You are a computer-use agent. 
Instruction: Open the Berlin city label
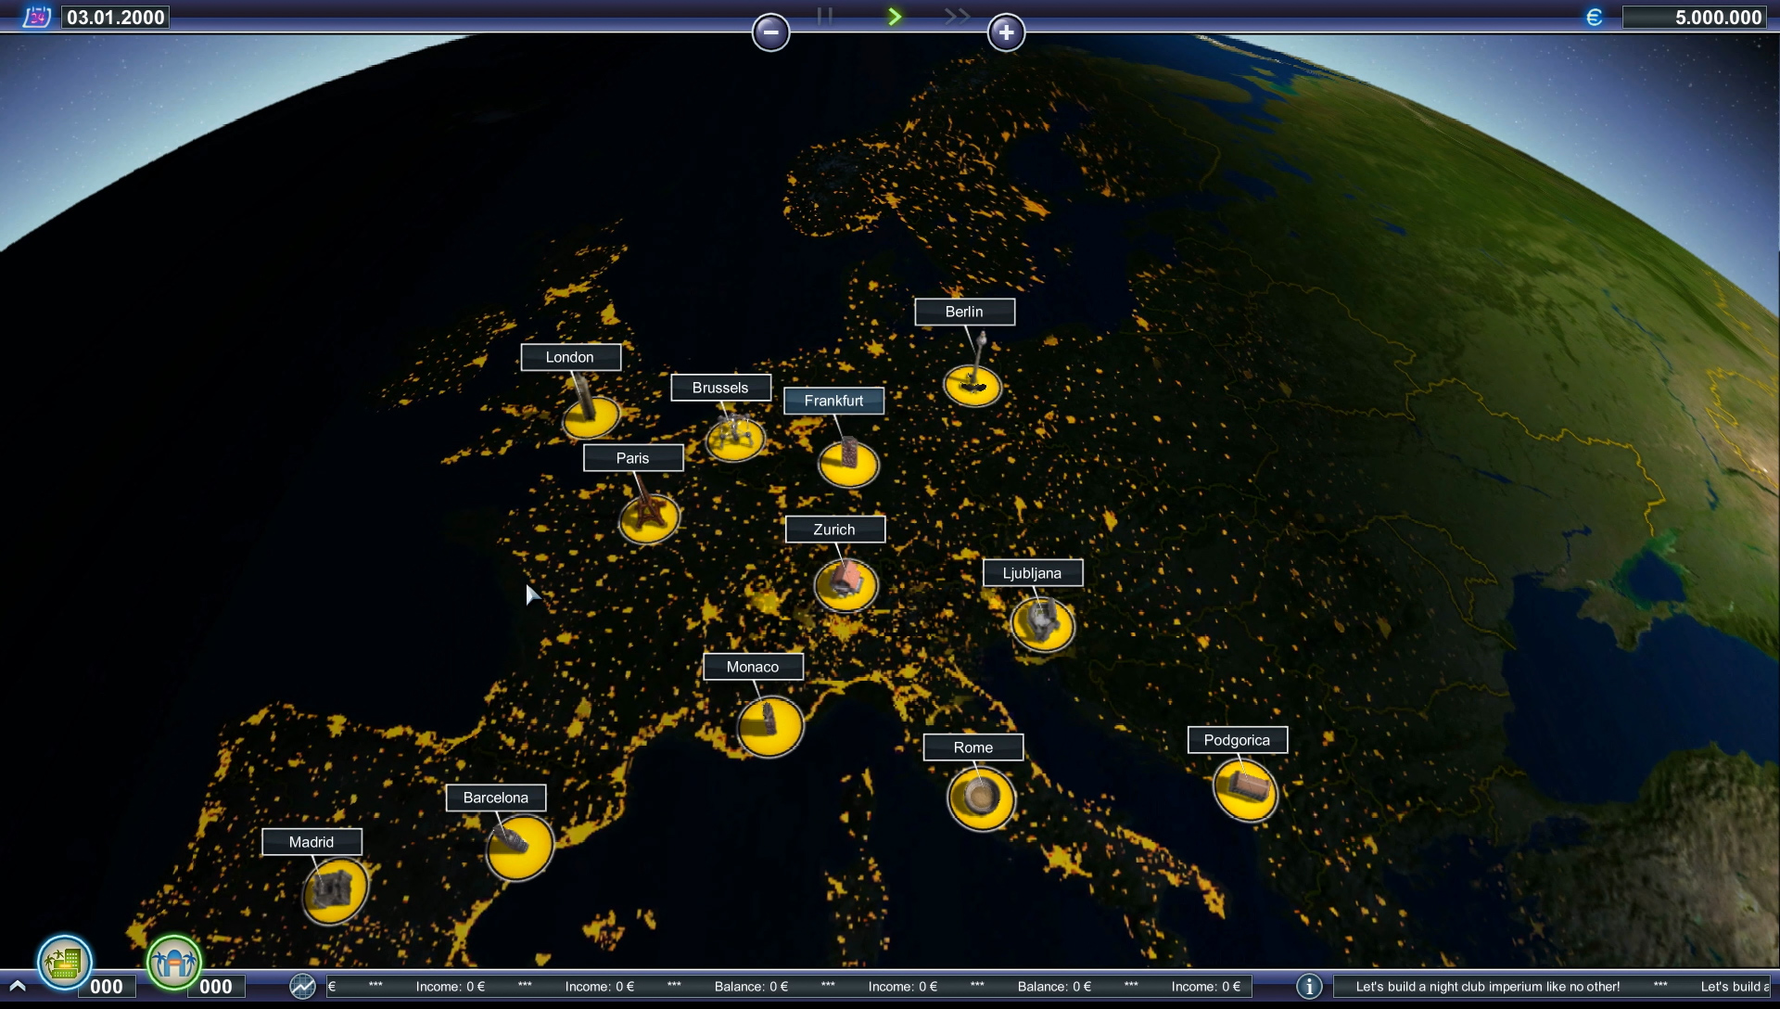[964, 312]
